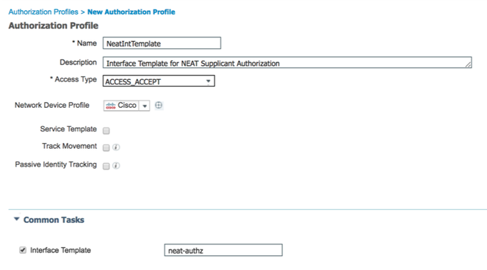Screen dimensions: 487x270
Task: Collapse the Common Tasks section triangle
Action: pos(17,219)
